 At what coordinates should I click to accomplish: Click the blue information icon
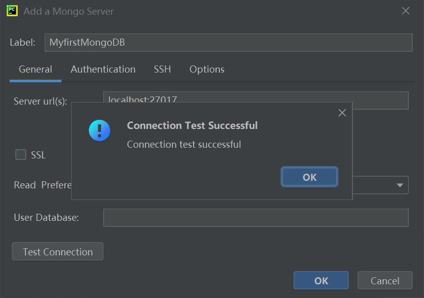click(100, 130)
